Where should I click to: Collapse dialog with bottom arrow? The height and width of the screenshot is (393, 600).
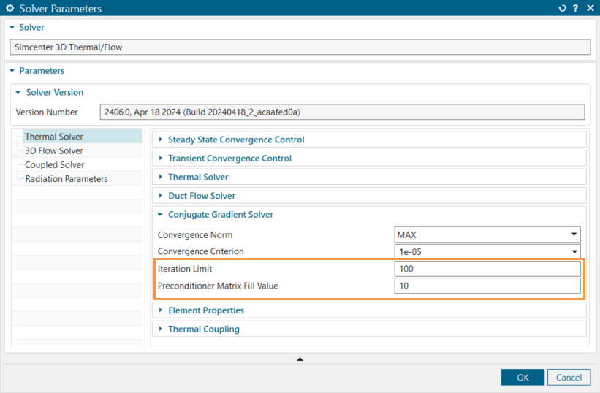pyautogui.click(x=300, y=359)
